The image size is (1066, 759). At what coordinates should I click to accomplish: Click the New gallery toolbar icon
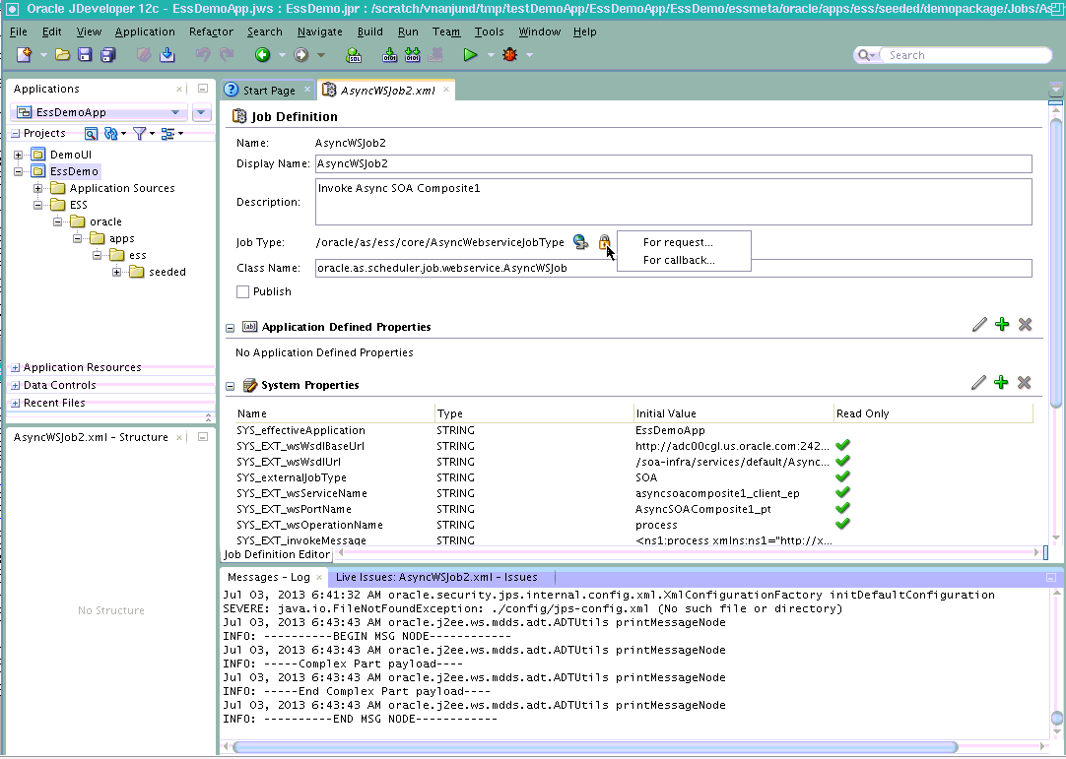pyautogui.click(x=25, y=55)
